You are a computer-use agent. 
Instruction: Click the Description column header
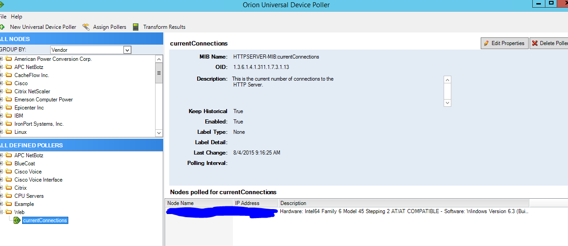(x=403, y=203)
